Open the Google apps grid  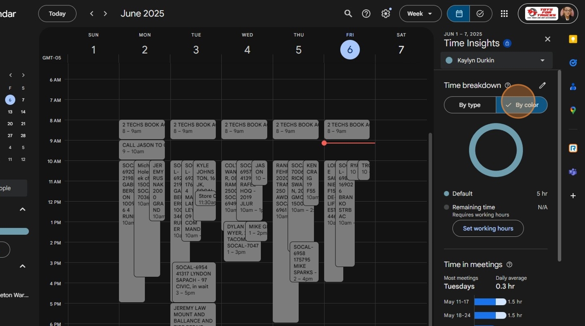[x=504, y=14]
